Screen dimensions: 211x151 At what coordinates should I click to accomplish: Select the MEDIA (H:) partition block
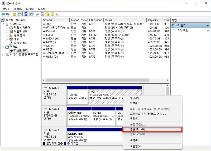[x=95, y=135]
